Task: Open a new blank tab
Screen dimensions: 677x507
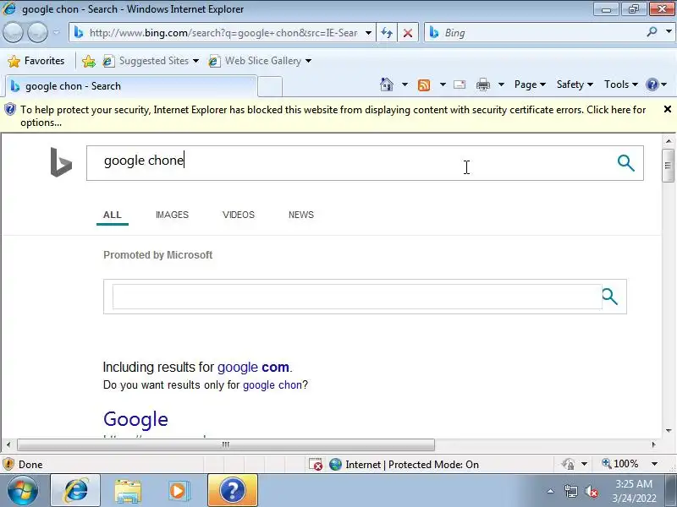Action: click(270, 87)
